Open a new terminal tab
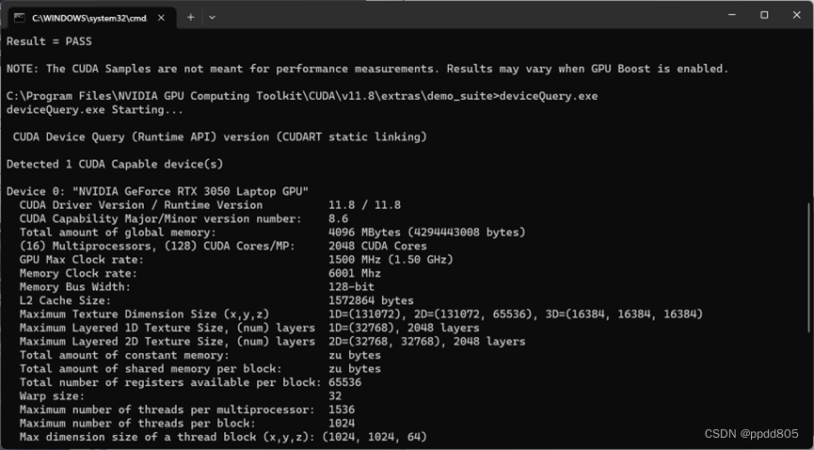Screen dimensions: 814x450 pyautogui.click(x=190, y=17)
